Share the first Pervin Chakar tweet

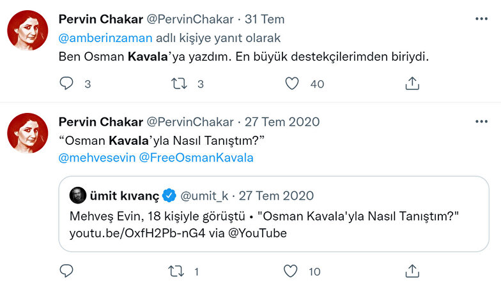point(412,84)
